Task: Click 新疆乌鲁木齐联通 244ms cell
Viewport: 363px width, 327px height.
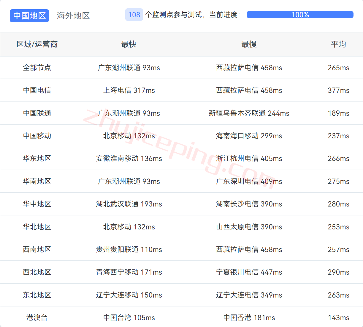Action: [x=249, y=113]
